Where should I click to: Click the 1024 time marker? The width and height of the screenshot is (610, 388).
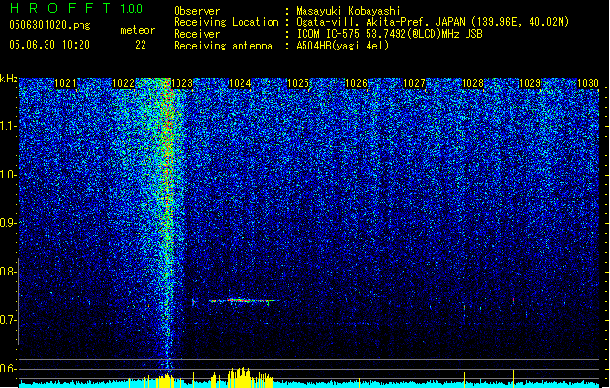tap(241, 83)
